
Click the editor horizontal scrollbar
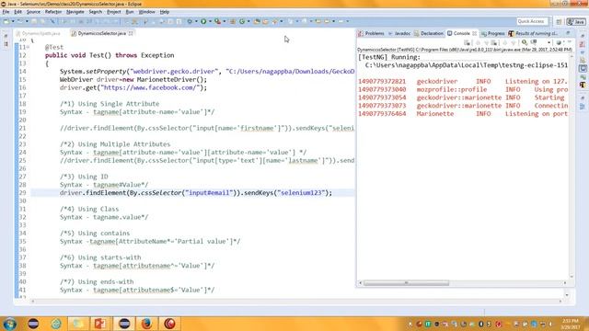click(x=296, y=301)
